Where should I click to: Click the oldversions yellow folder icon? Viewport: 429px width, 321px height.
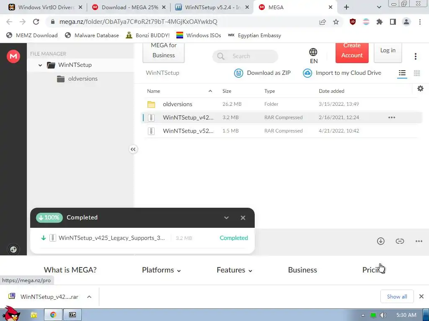(151, 104)
